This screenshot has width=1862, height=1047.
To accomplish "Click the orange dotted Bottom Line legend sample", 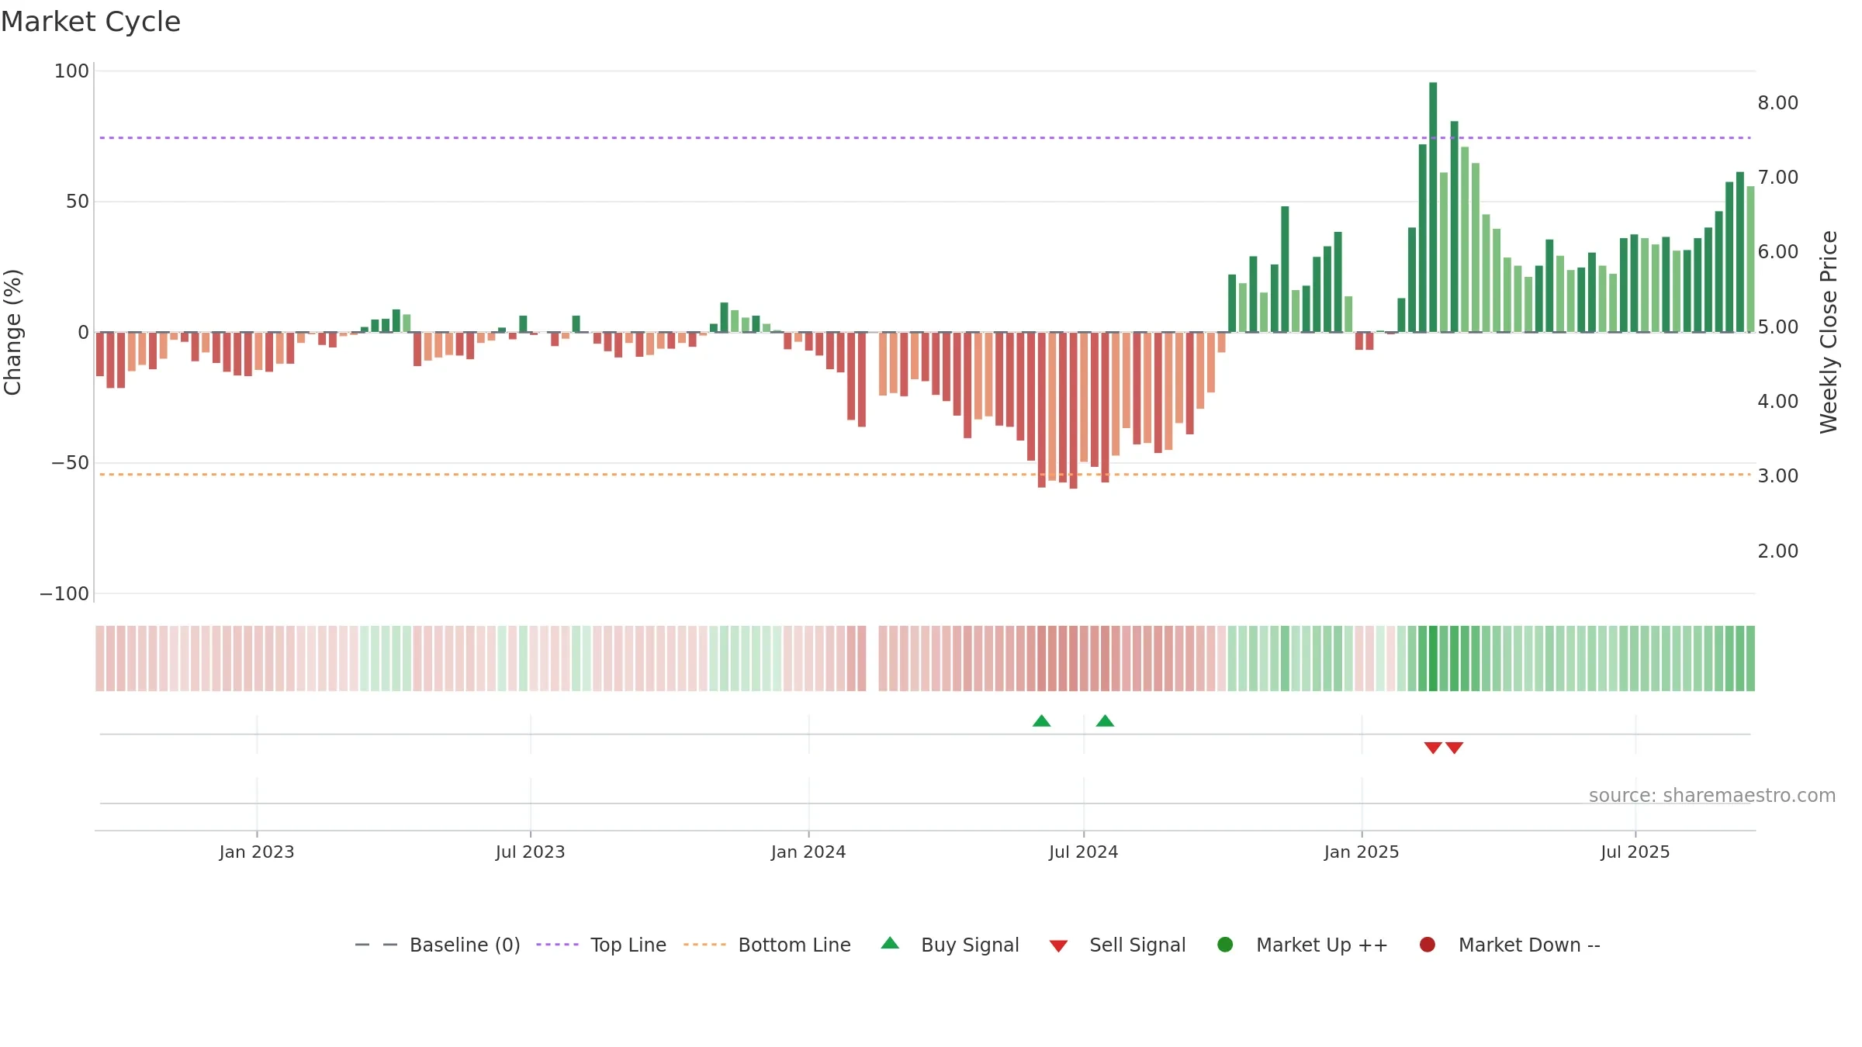I will [704, 945].
